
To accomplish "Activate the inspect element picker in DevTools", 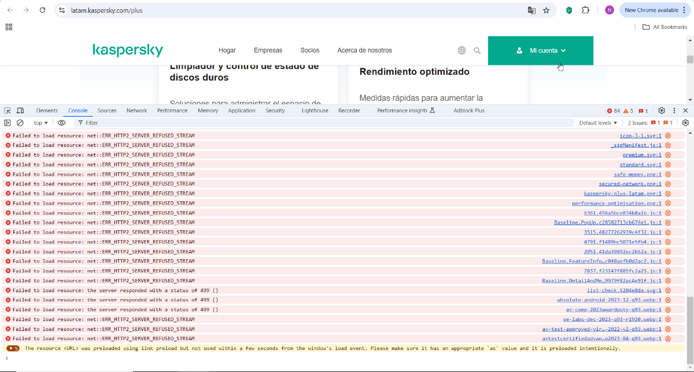I will point(8,111).
